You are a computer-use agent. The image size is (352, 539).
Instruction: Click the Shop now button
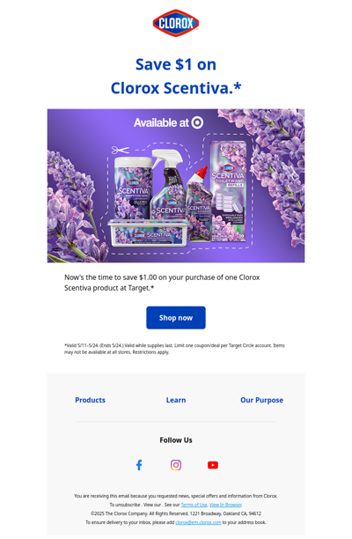coord(176,318)
